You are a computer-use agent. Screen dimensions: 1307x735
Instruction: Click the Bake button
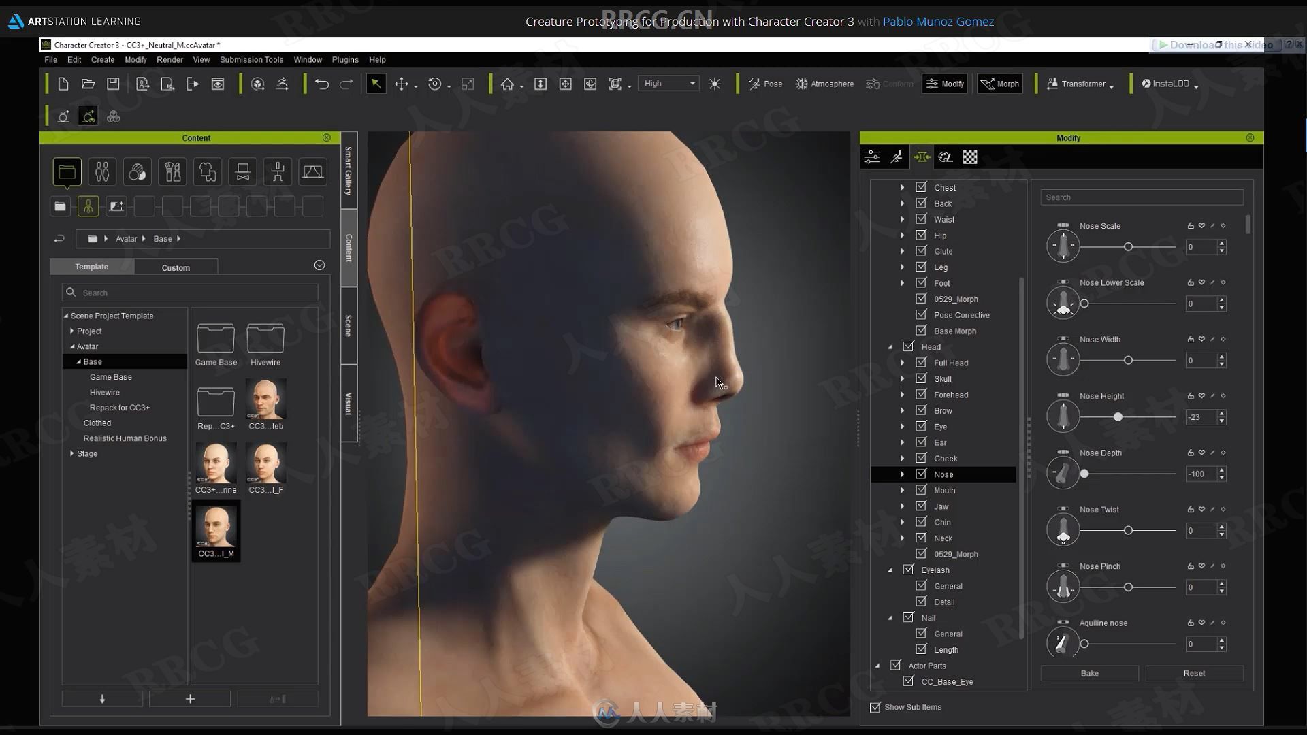coord(1090,673)
